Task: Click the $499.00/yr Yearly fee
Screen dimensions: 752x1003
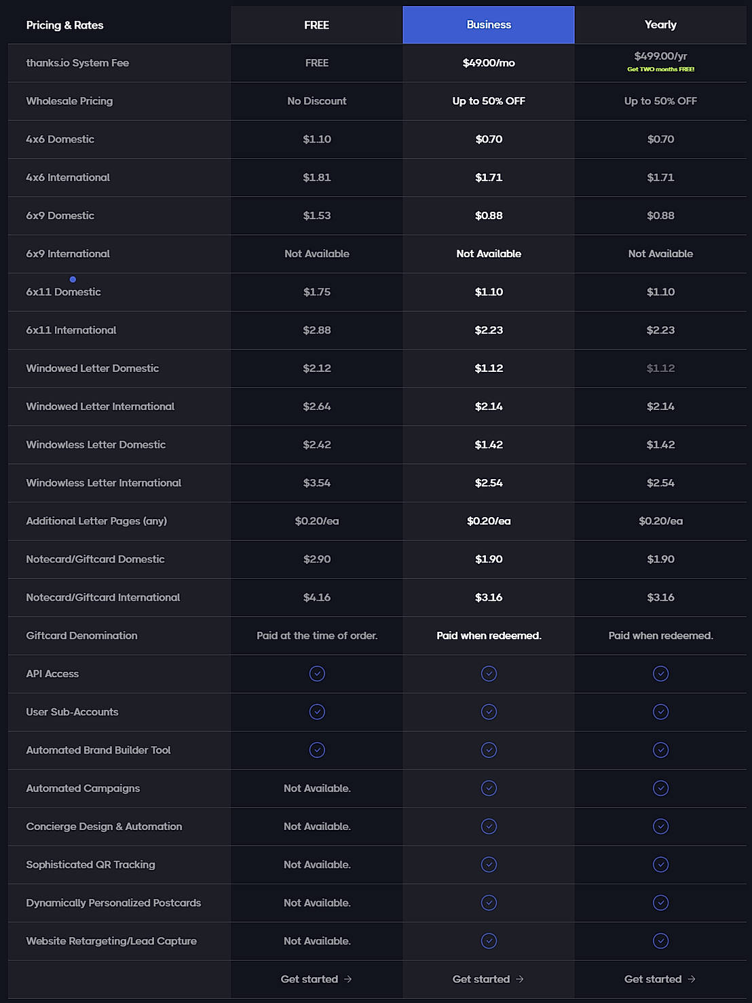Action: click(660, 56)
